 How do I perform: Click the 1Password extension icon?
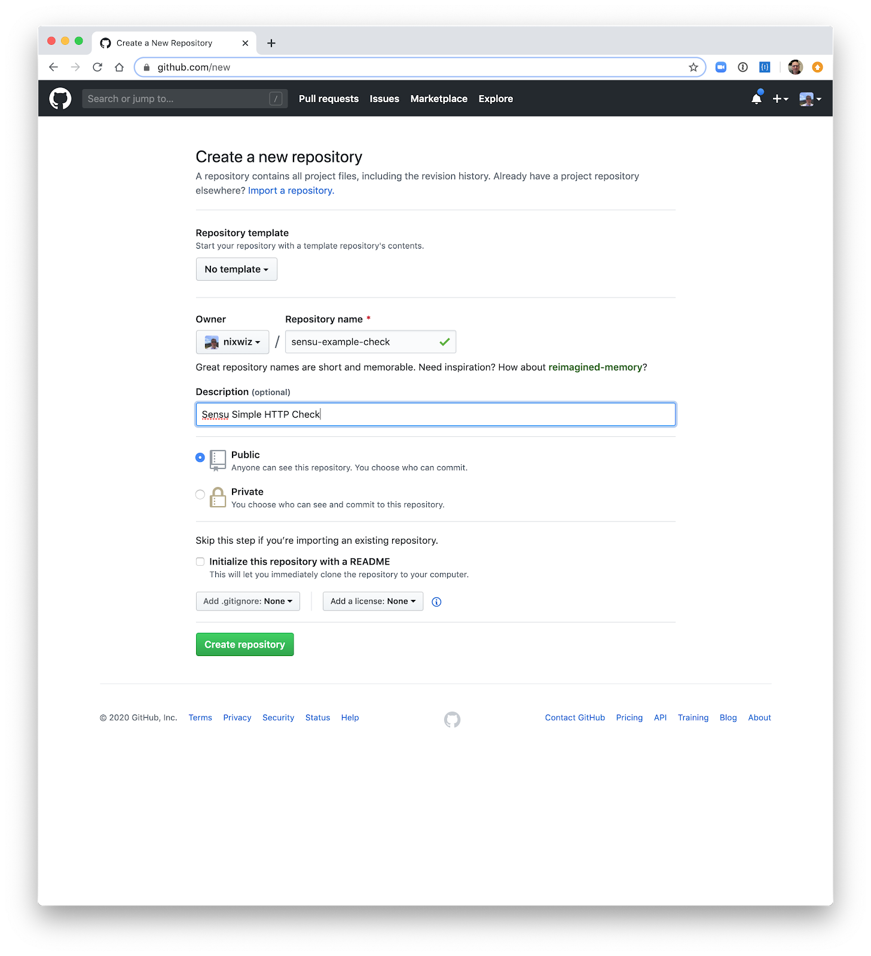[742, 68]
